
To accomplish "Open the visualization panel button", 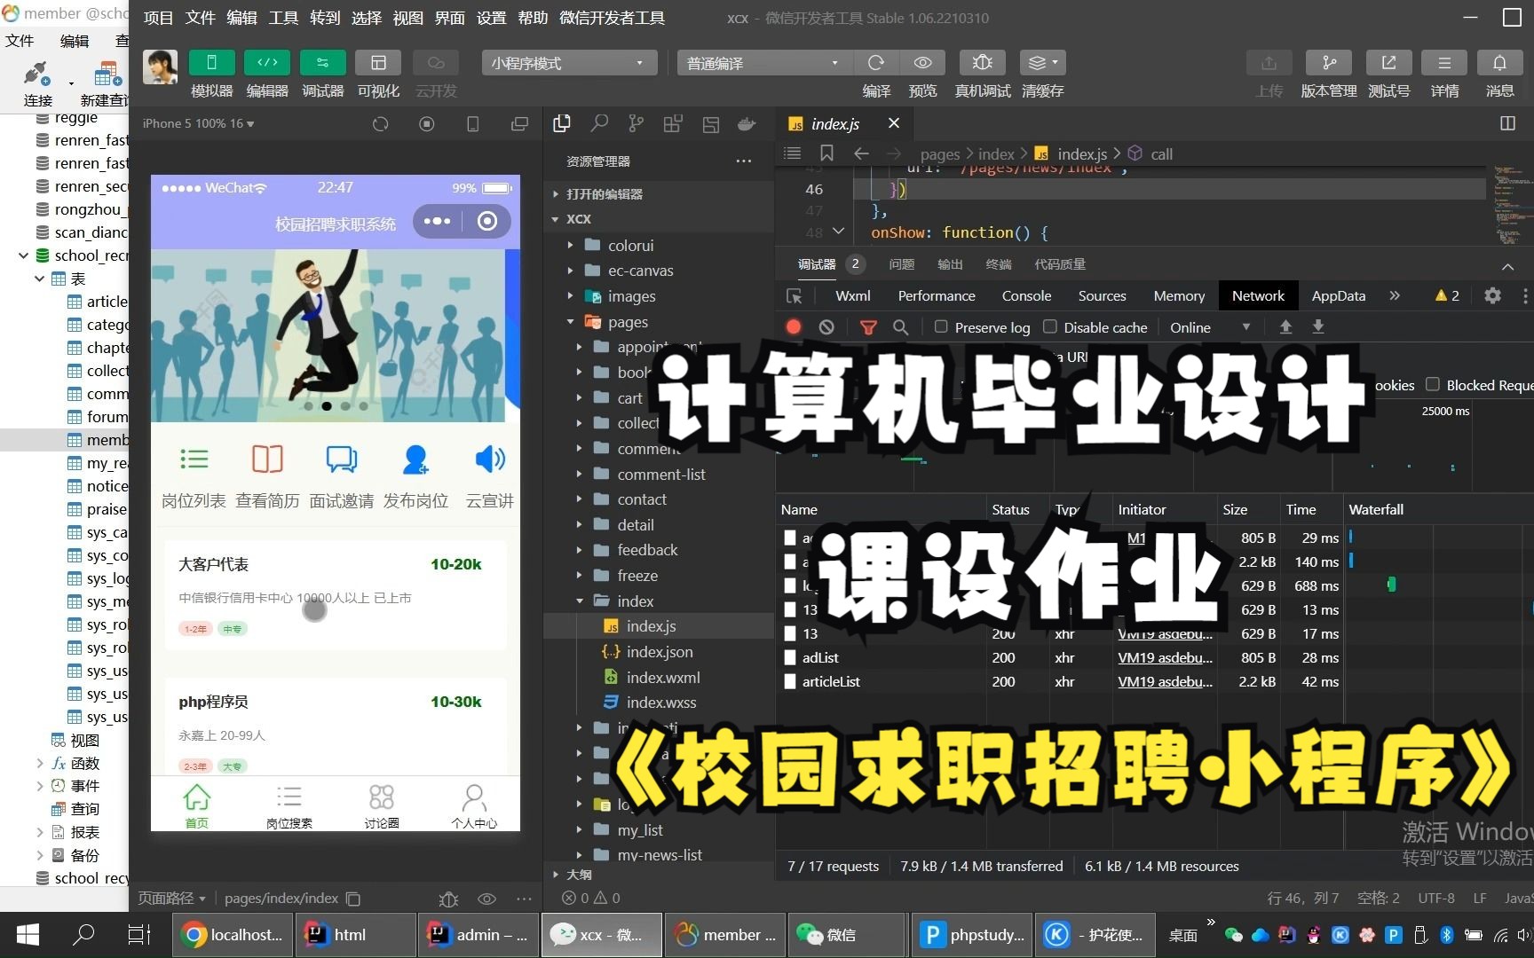I will (378, 63).
